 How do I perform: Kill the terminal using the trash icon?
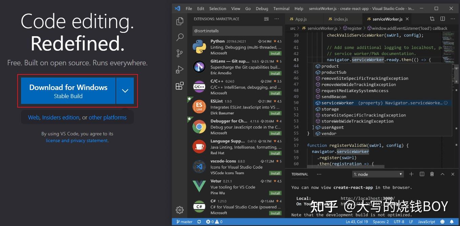coord(432,174)
